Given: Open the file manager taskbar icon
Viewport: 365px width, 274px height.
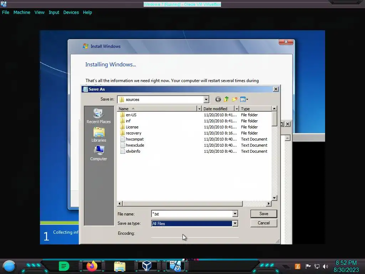Looking at the screenshot, I should pyautogui.click(x=120, y=266).
